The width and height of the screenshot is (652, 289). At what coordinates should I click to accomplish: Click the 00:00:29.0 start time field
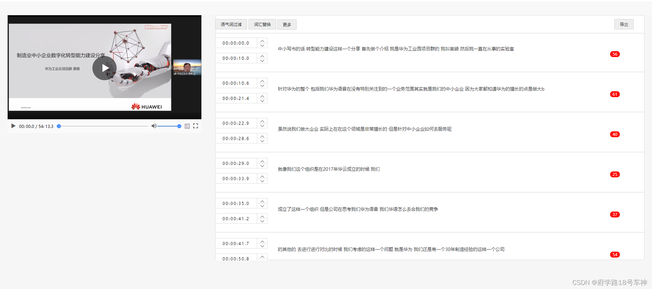click(236, 163)
